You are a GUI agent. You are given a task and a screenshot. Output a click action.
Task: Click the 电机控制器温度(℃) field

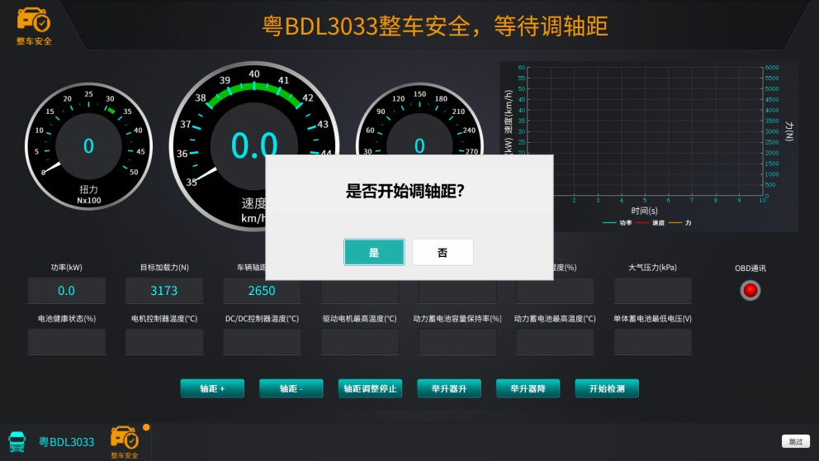pyautogui.click(x=164, y=342)
